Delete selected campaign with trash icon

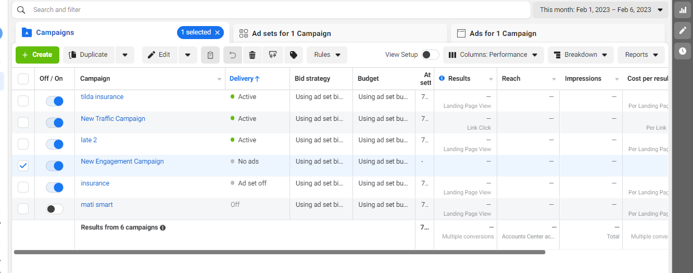[252, 55]
